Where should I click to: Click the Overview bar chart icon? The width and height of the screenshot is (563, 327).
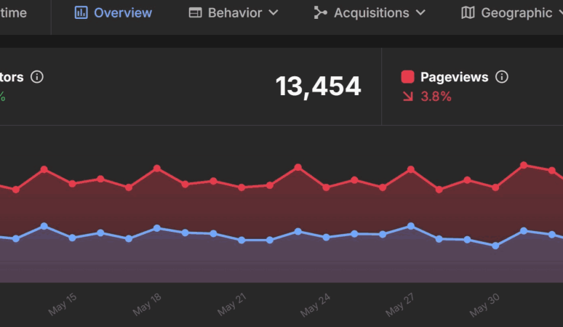click(x=81, y=13)
